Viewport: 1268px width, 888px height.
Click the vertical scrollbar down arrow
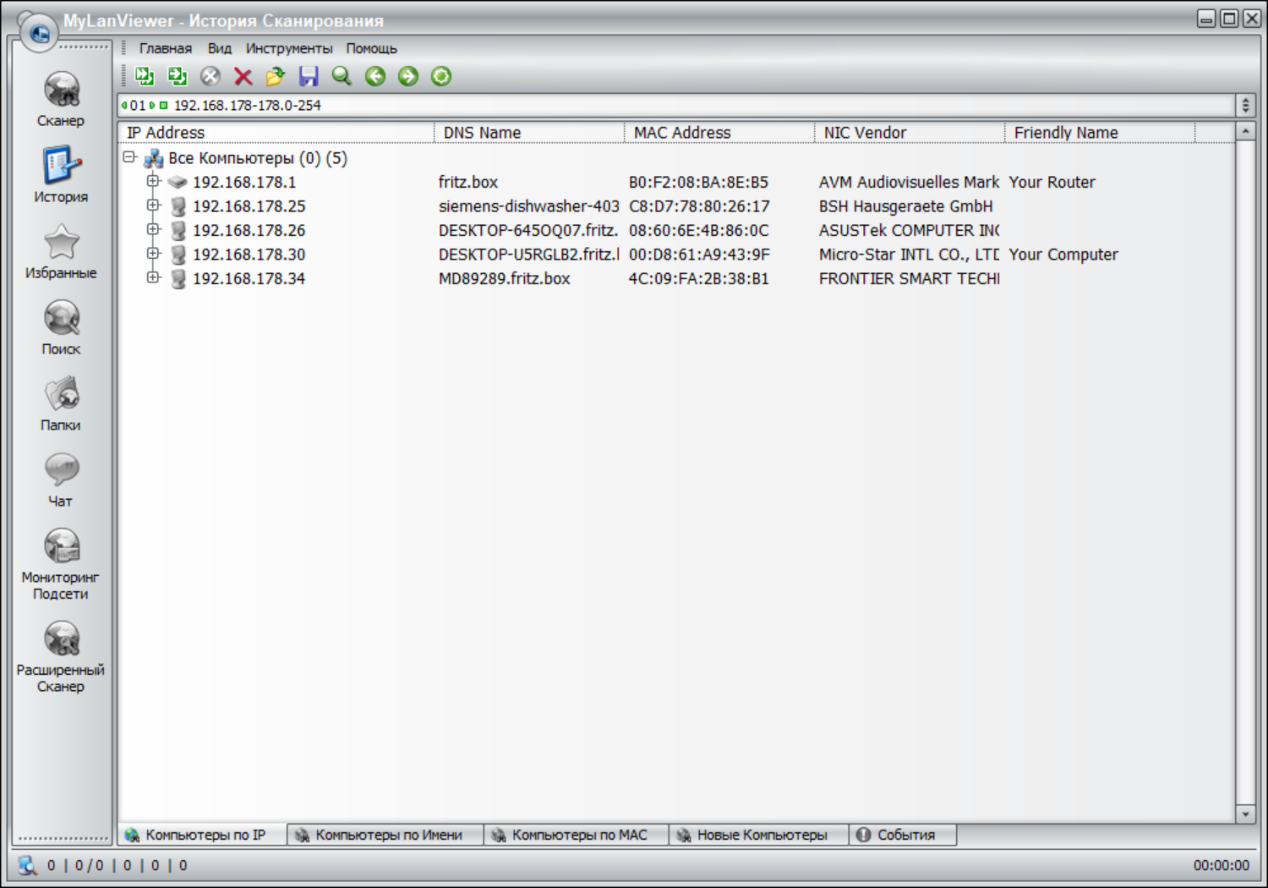point(1245,814)
